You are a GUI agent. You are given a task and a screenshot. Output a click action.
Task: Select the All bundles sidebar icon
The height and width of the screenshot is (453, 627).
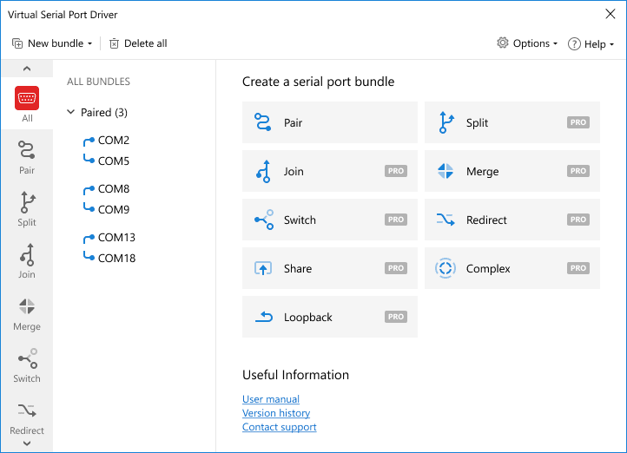tap(27, 98)
